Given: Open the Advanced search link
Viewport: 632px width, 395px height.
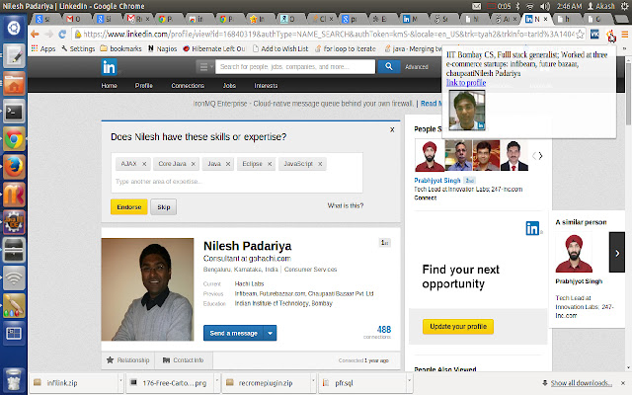Looking at the screenshot, I should point(417,67).
